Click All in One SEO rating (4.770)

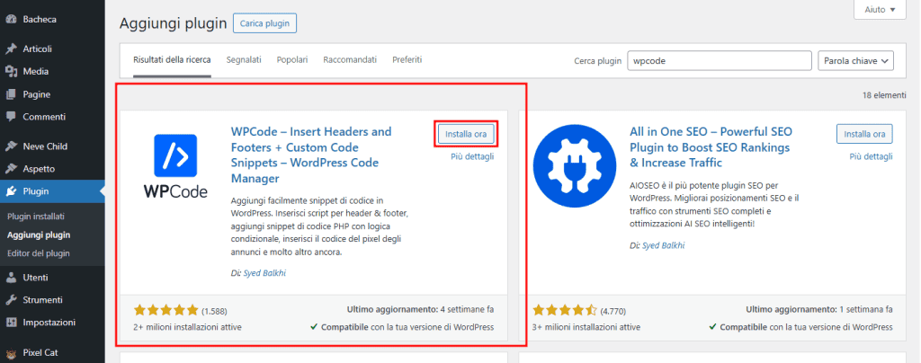[x=579, y=310]
